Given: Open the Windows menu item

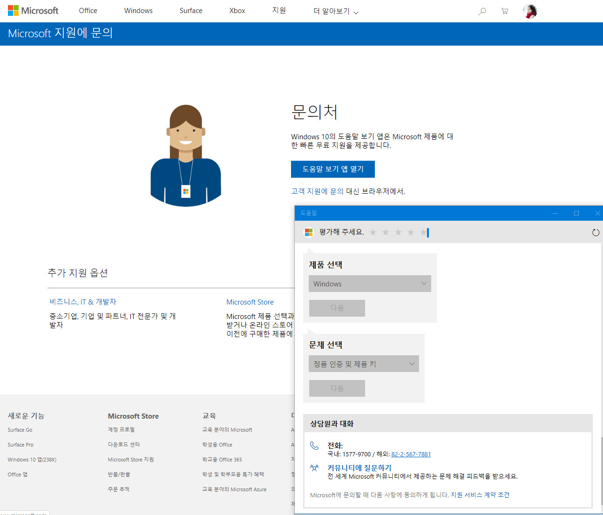Looking at the screenshot, I should pos(138,11).
